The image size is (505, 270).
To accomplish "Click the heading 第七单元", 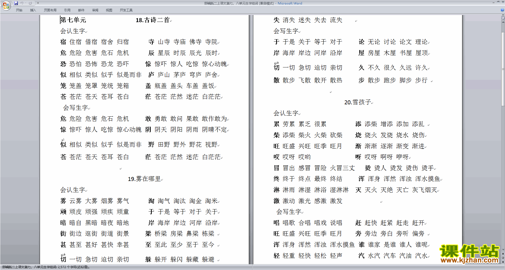I will coord(73,20).
